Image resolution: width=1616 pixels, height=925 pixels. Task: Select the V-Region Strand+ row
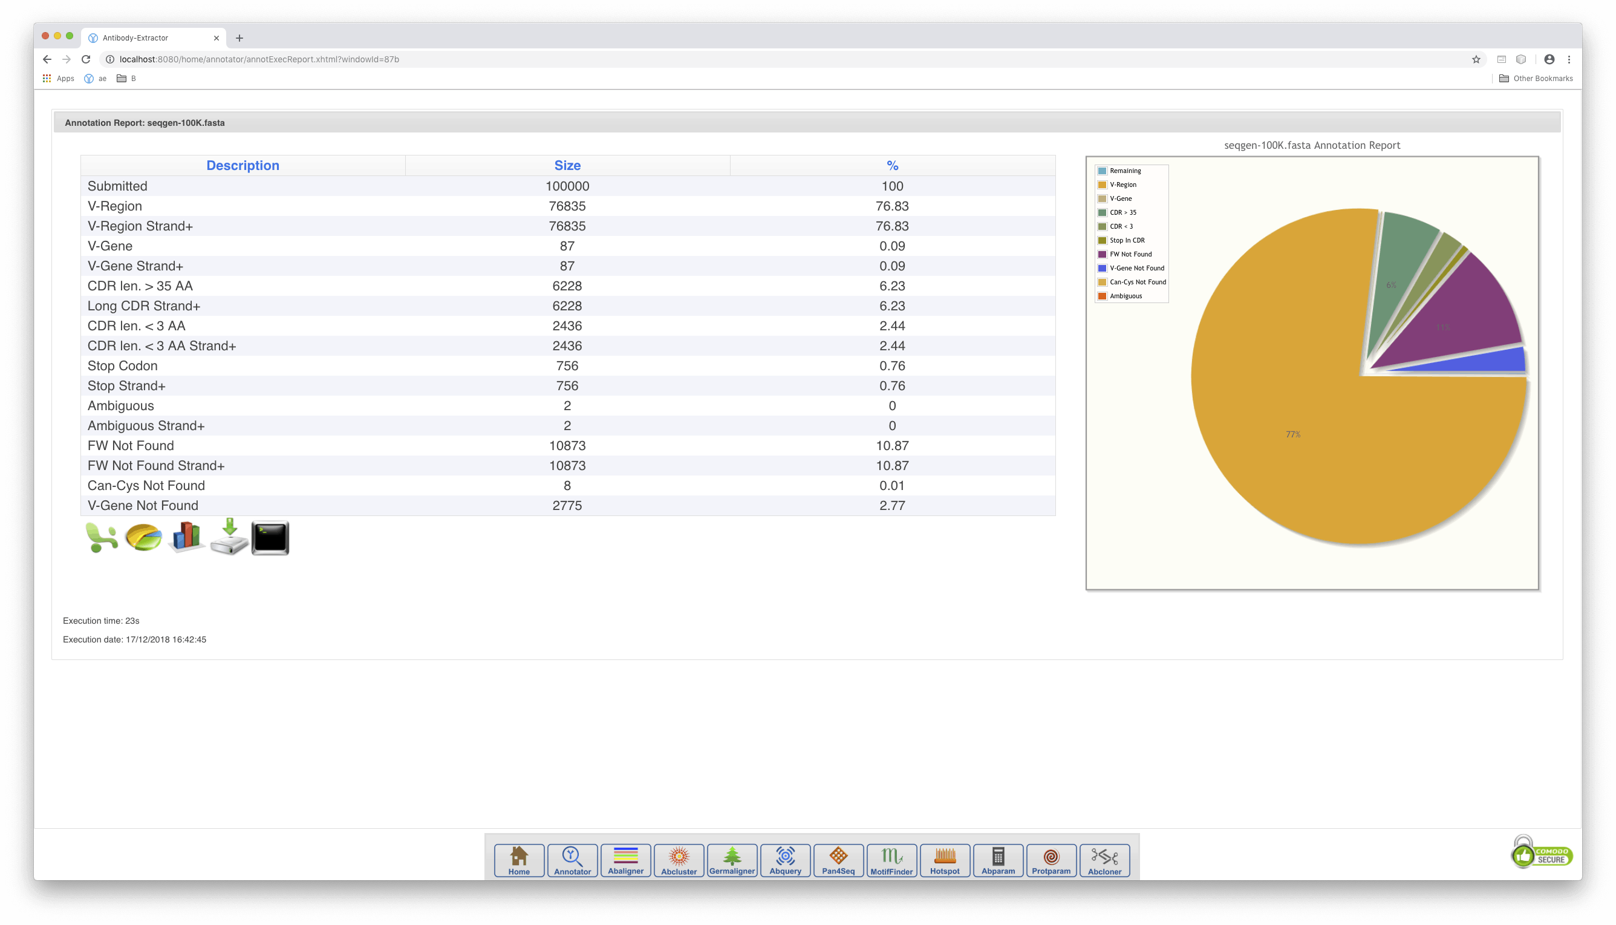568,226
